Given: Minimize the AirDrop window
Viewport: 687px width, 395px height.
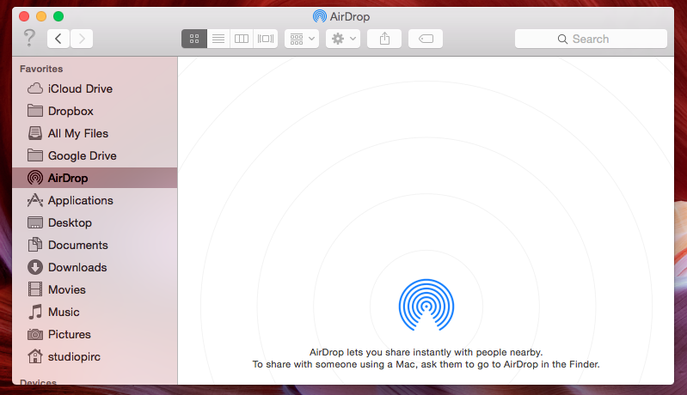Looking at the screenshot, I should click(x=41, y=16).
